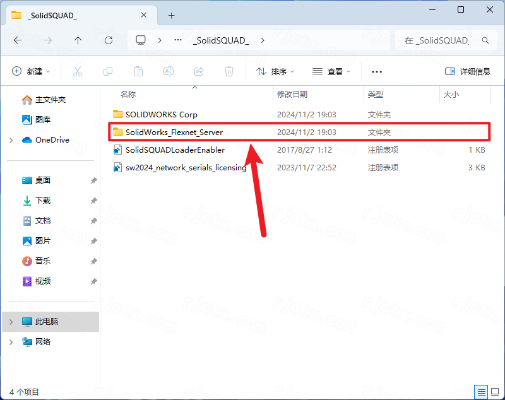The height and width of the screenshot is (400, 505).
Task: Switch to large thumbnails view icon
Action: coord(494,392)
